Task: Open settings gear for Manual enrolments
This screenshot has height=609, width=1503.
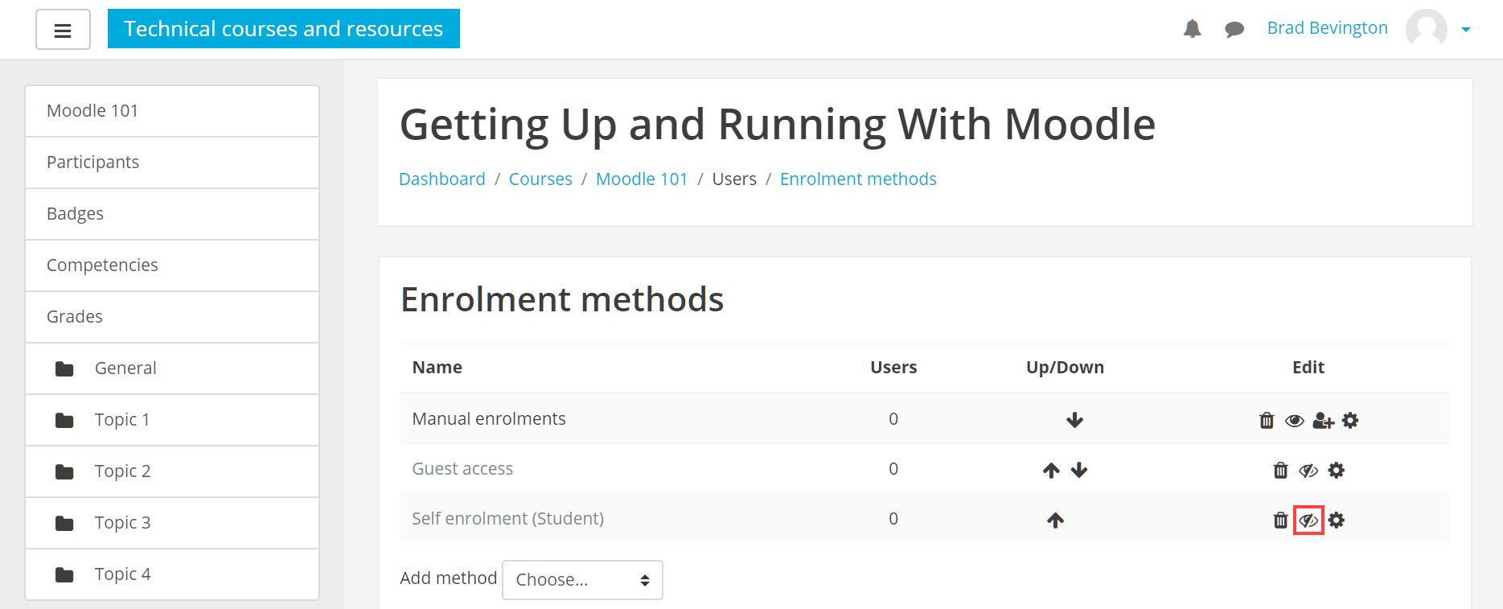Action: 1350,420
